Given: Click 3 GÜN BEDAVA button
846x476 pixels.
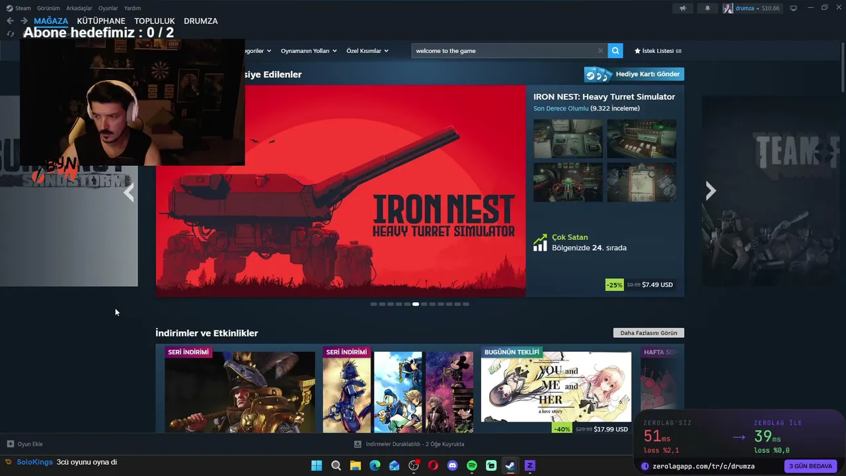Looking at the screenshot, I should pyautogui.click(x=811, y=466).
